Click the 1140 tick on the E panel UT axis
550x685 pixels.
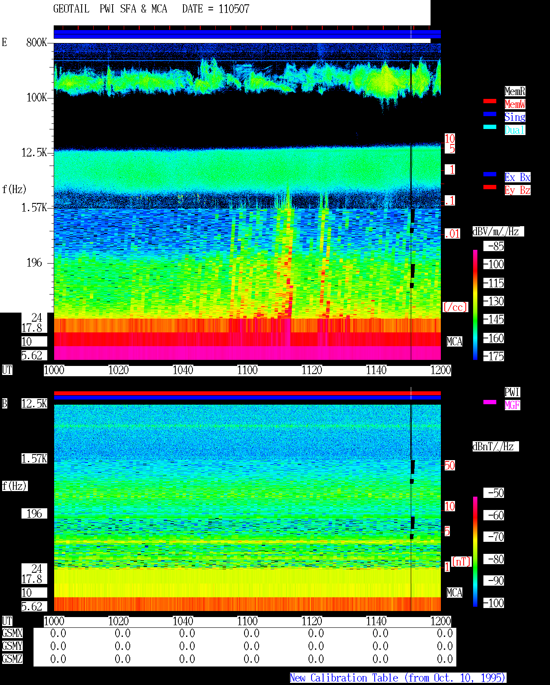(x=376, y=370)
